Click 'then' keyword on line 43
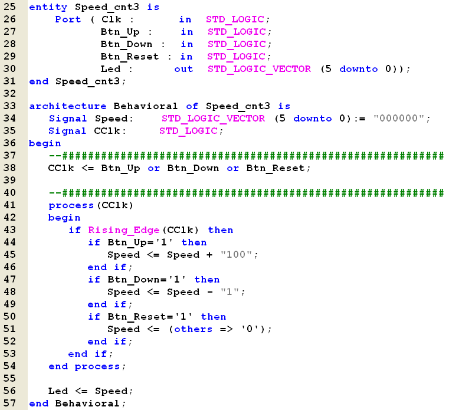 pos(221,230)
